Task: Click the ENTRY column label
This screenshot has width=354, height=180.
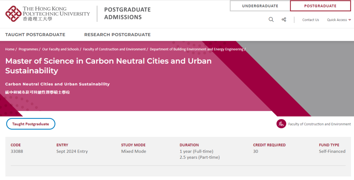Action: (x=62, y=145)
